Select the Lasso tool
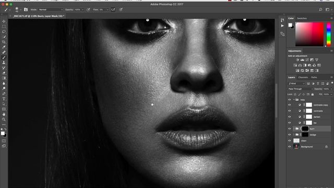The image size is (334, 188). point(4,31)
